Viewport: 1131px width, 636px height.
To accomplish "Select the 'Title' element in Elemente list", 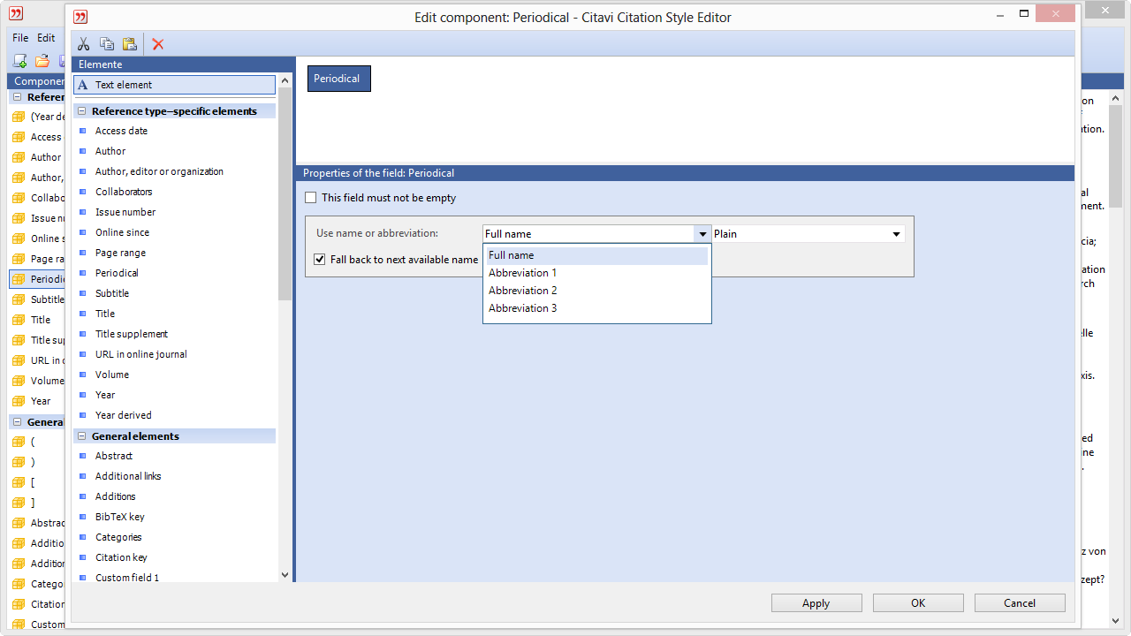I will tap(105, 314).
